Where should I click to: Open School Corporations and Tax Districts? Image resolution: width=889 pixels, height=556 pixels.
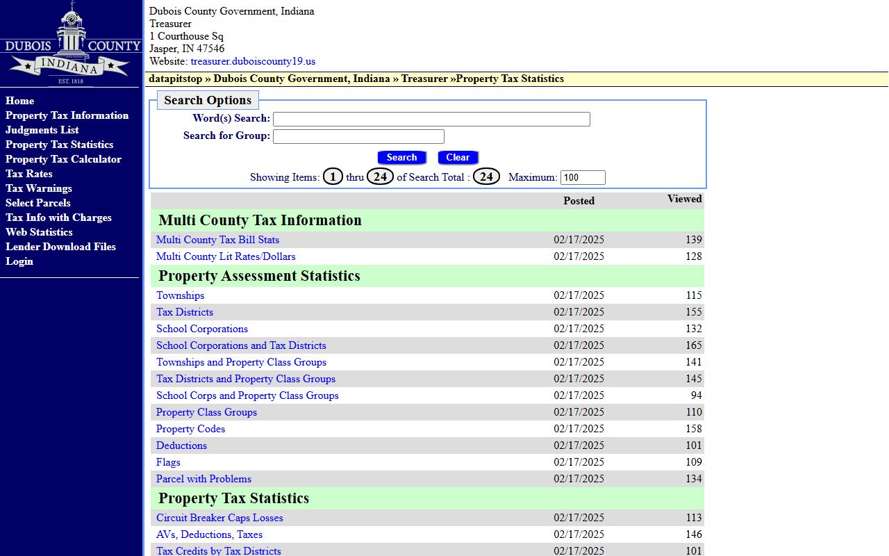tap(241, 345)
